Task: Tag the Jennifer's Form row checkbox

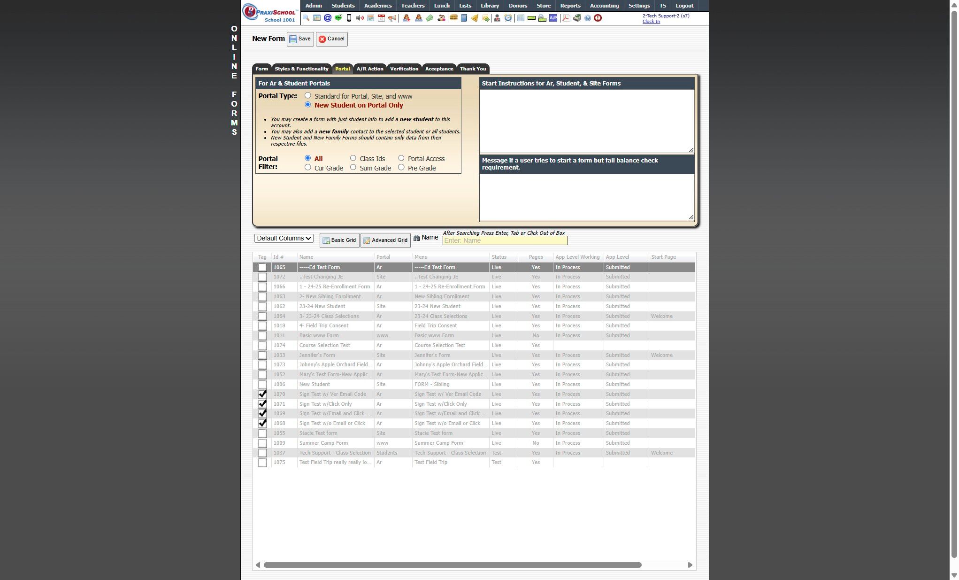Action: [x=262, y=355]
